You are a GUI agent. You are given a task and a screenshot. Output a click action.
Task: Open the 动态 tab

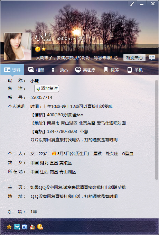[x=60, y=70]
